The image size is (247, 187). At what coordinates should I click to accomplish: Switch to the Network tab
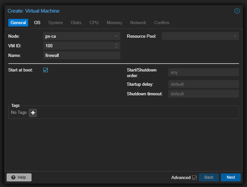point(138,23)
